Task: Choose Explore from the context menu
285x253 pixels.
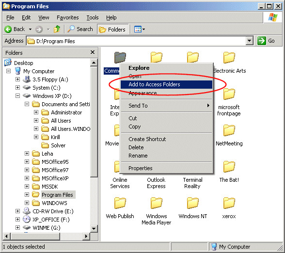Action: (167, 68)
